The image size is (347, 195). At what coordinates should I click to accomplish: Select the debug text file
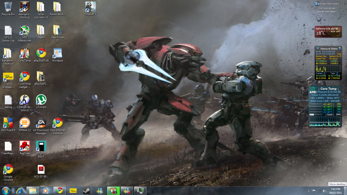pos(8,102)
